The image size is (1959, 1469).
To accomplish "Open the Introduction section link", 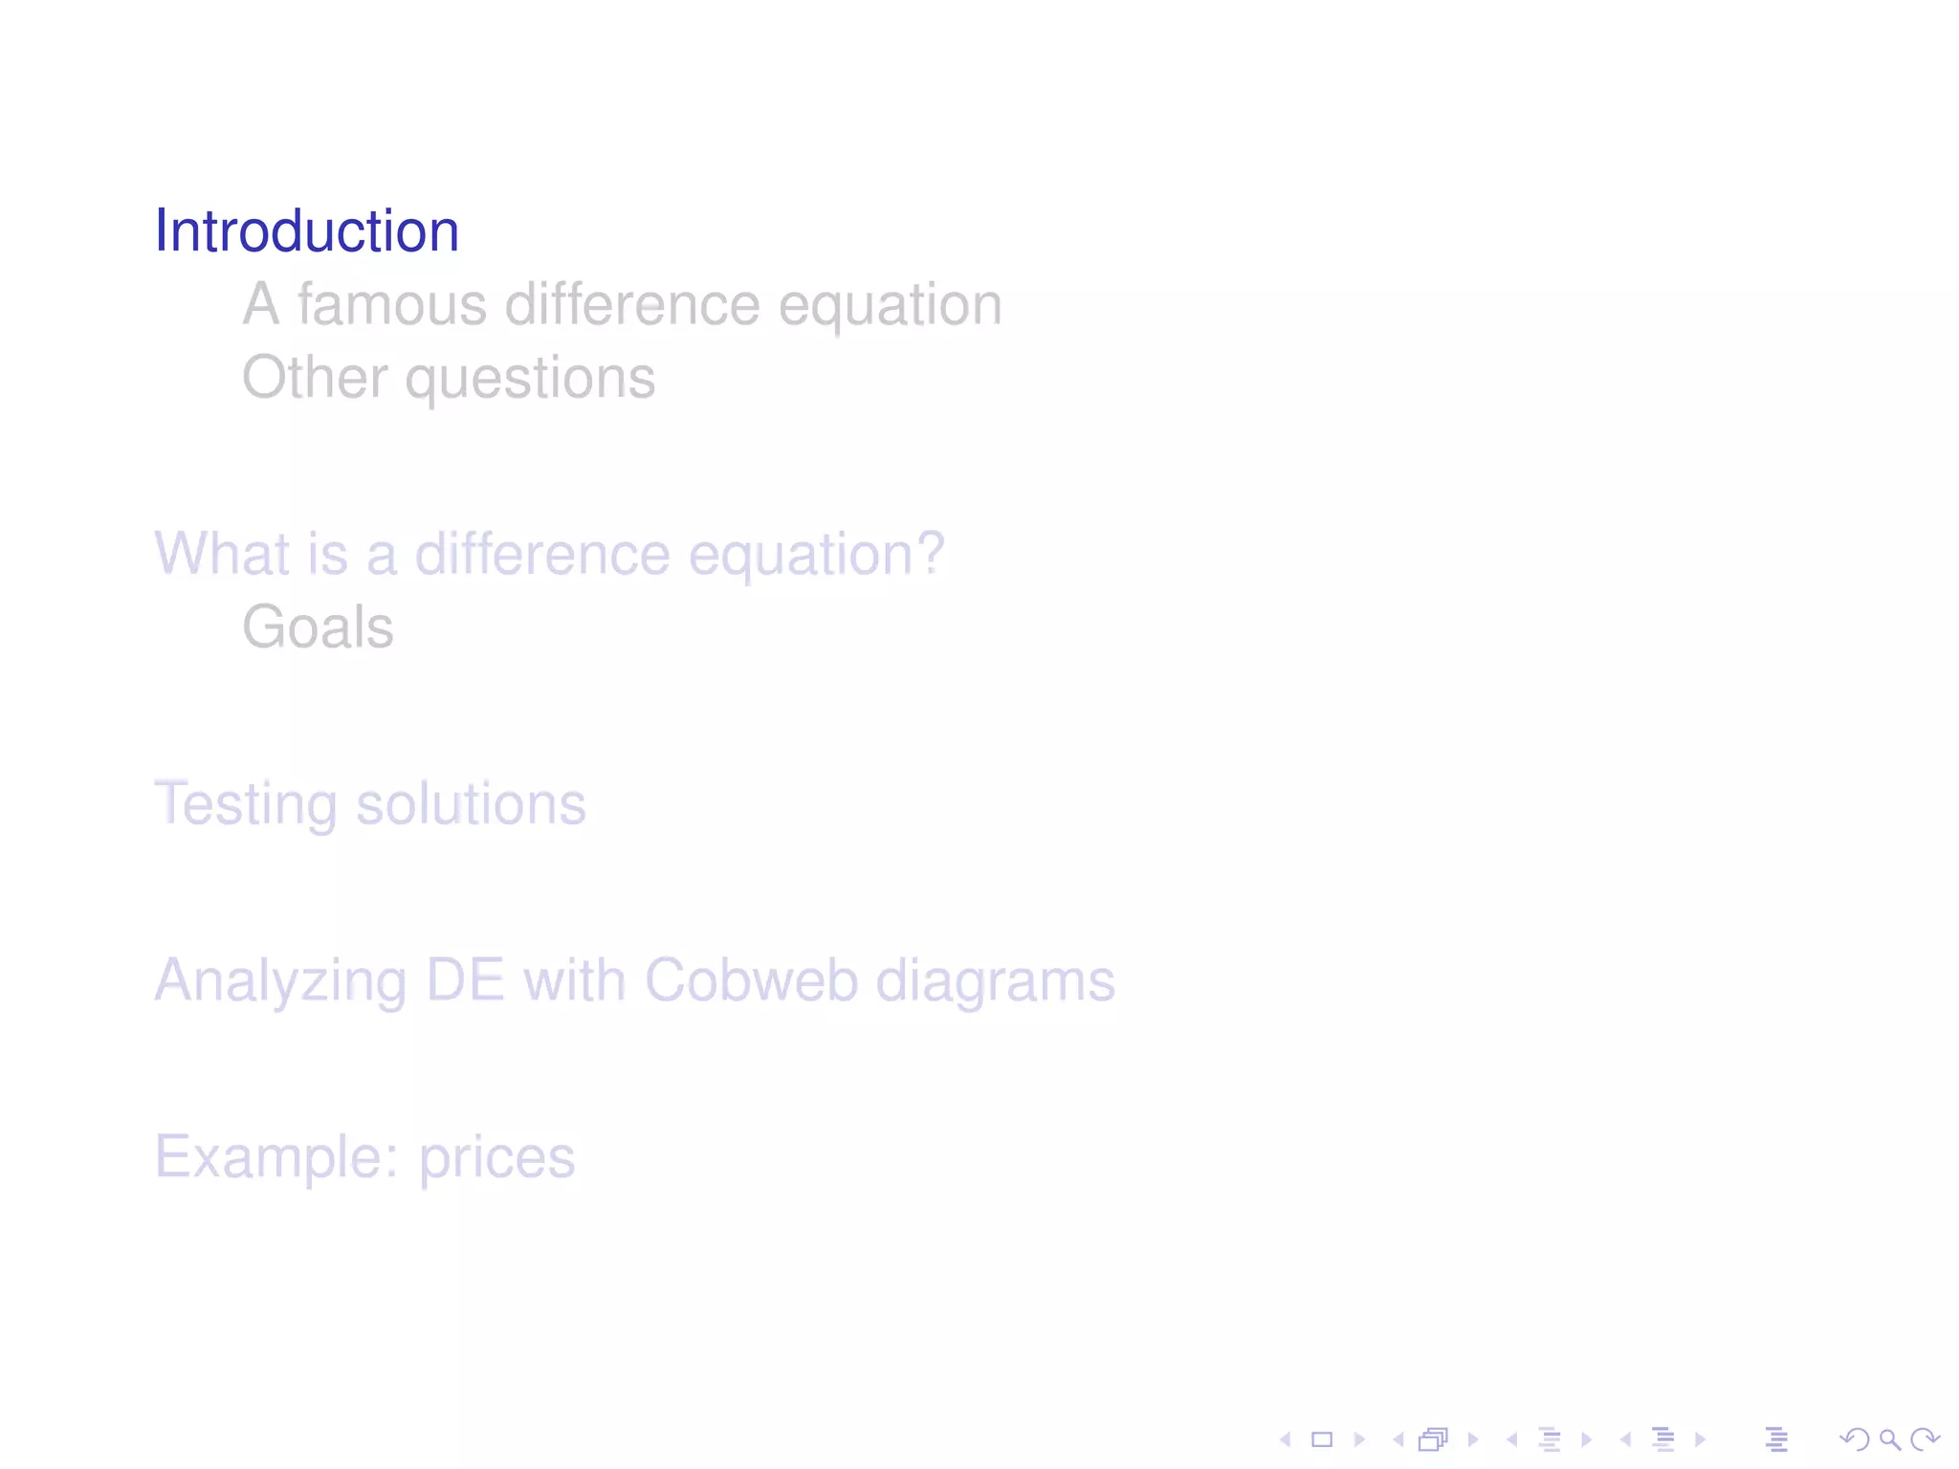I will 307,231.
